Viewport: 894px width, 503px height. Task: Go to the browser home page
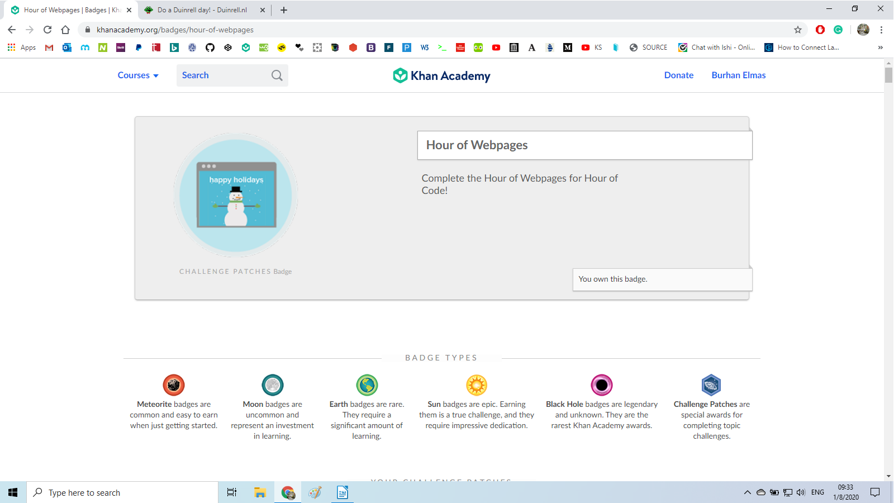[x=65, y=30]
